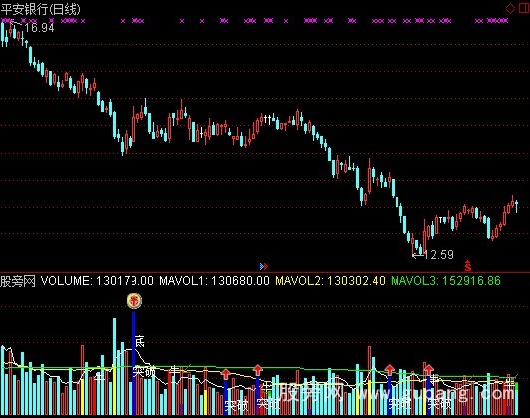The image size is (530, 418).
Task: Click the 16.94 high price marker
Action: tap(40, 28)
